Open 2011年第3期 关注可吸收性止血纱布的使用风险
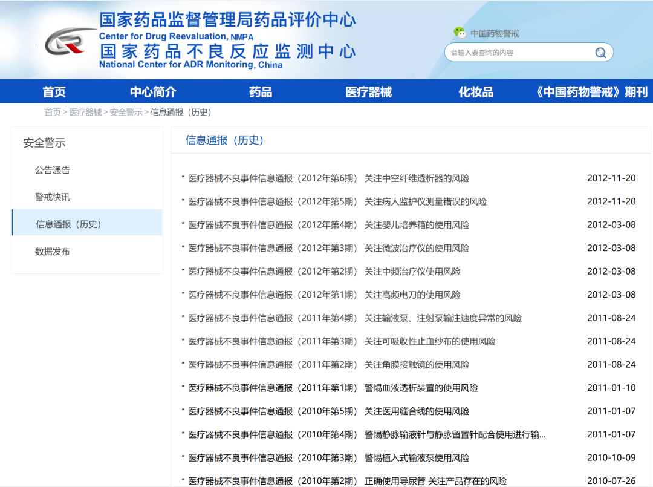The image size is (653, 487). (x=342, y=342)
